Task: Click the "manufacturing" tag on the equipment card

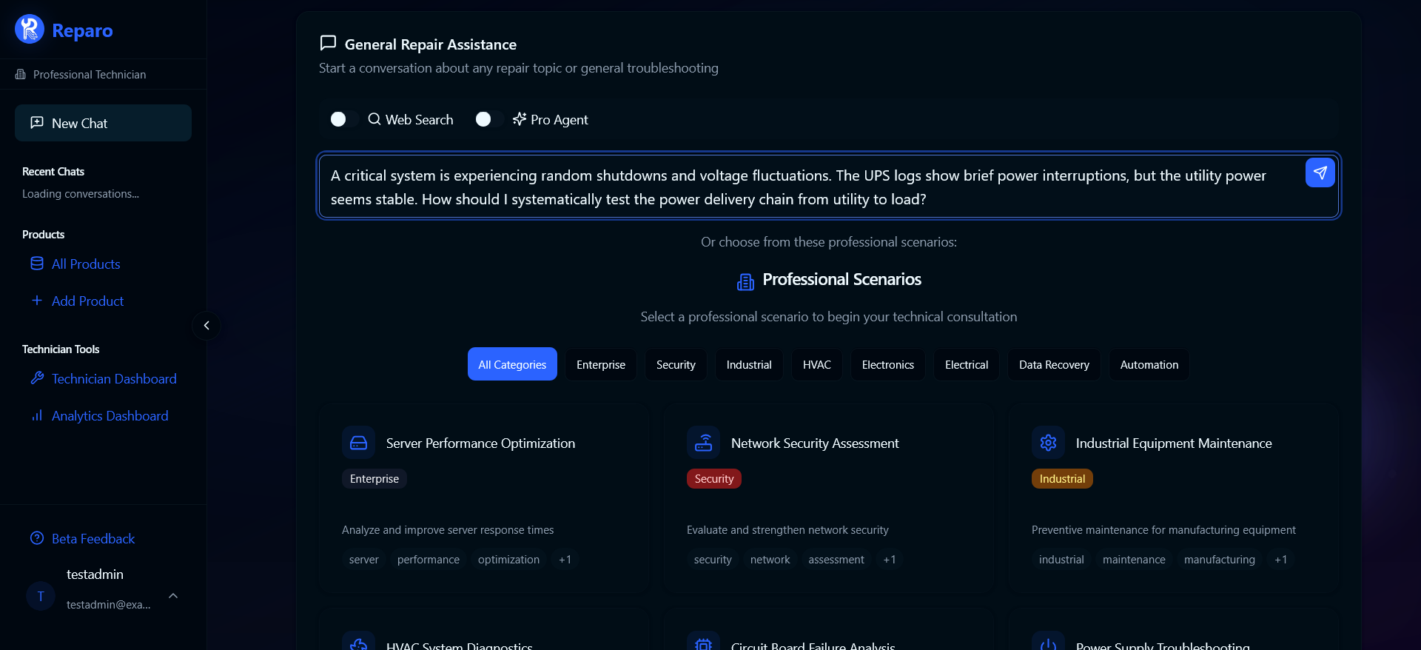Action: 1220,560
